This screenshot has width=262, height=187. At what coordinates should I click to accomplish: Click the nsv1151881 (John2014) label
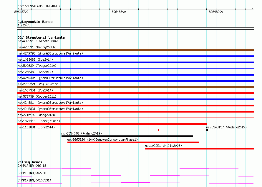(x=36, y=127)
